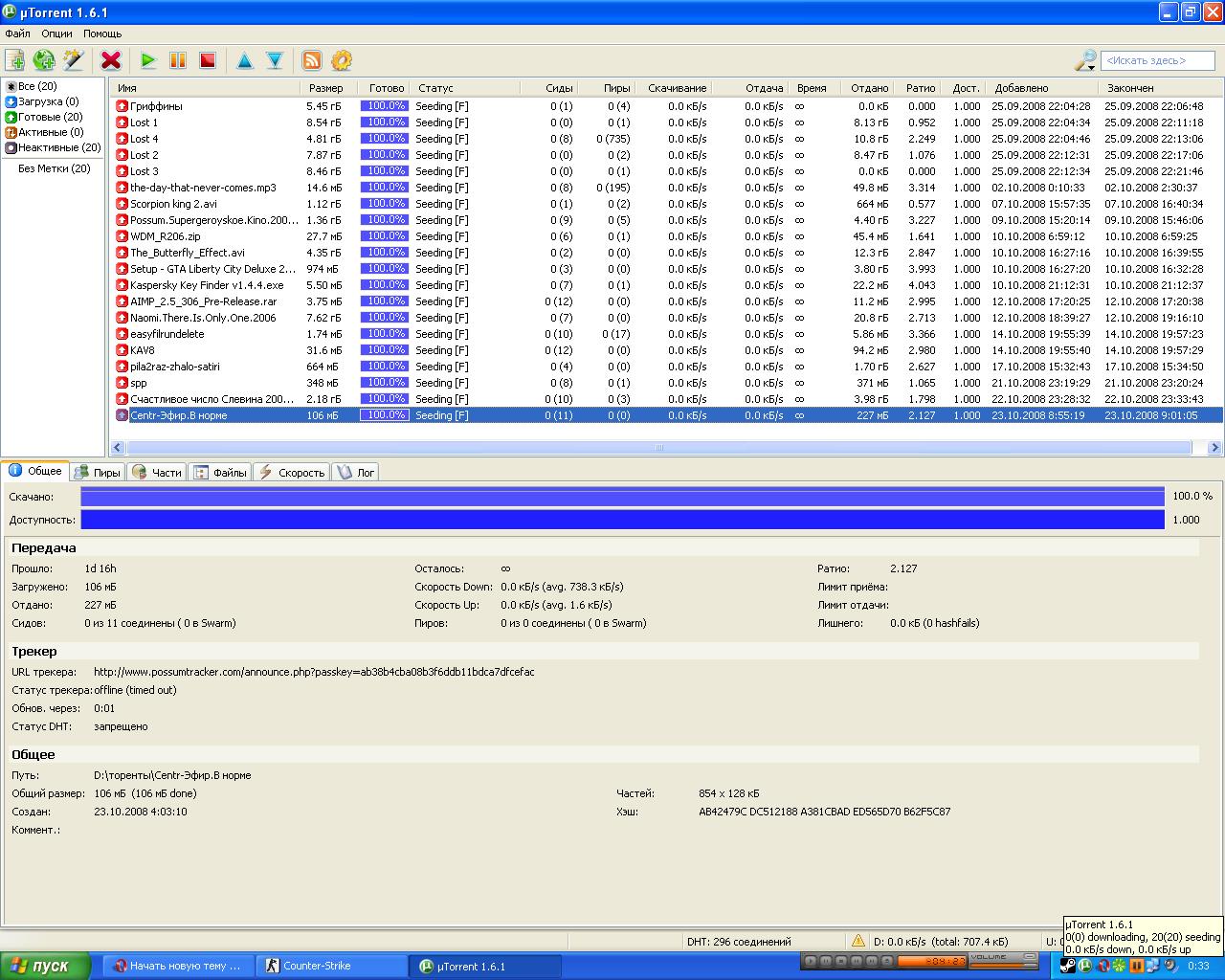Select The_Butterfly_Effect.avi torrent row
1225x980 pixels.
pos(667,253)
